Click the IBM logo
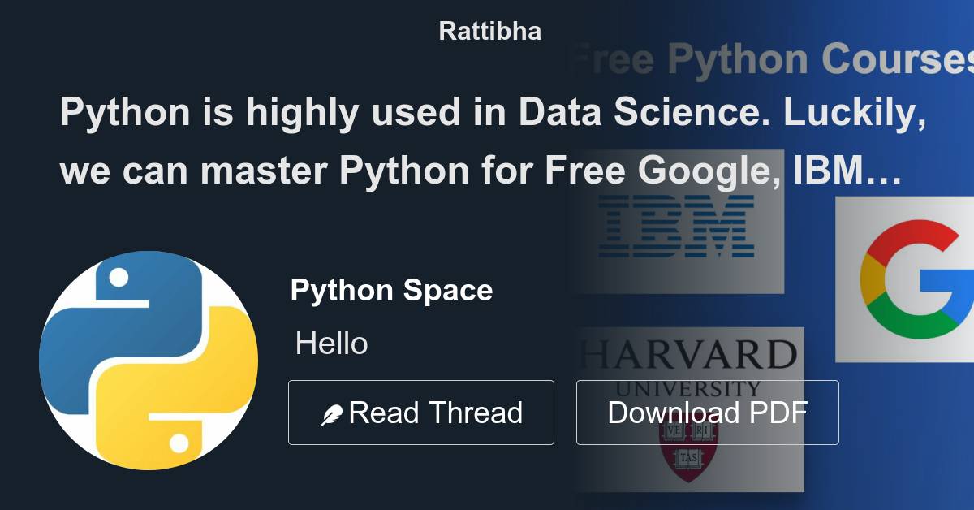 pos(676,225)
